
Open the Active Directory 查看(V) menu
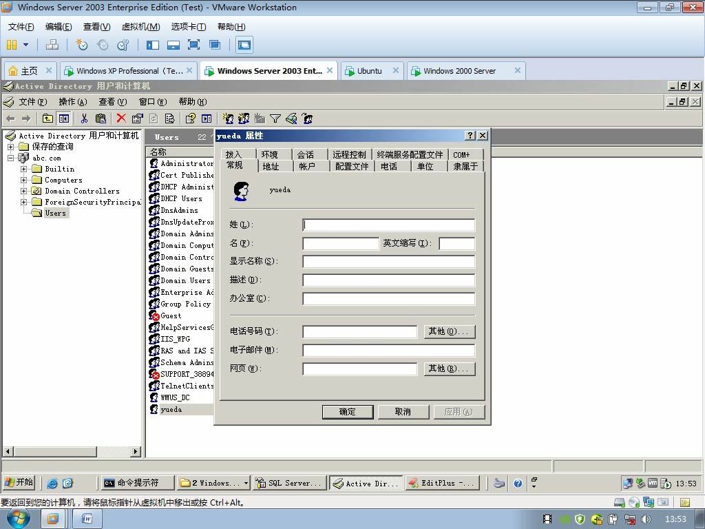click(x=113, y=102)
